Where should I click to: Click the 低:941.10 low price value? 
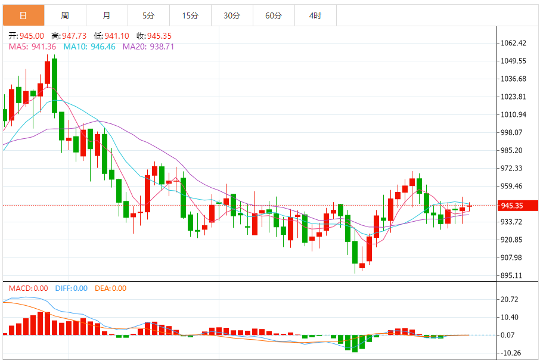[111, 36]
